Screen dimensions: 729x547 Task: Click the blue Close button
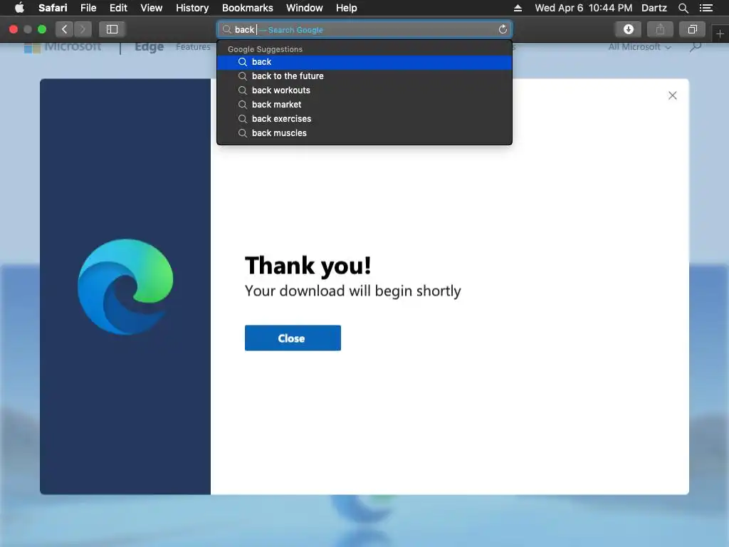(x=293, y=338)
